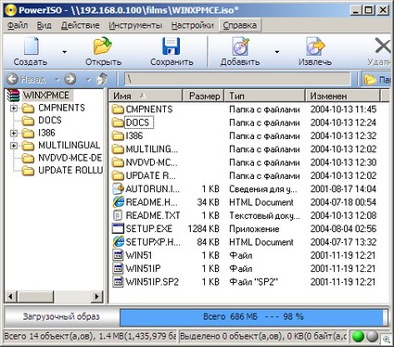Screen dimensions: 394x347
Task: Select the SETUP.EXE application icon
Action: pyautogui.click(x=118, y=228)
